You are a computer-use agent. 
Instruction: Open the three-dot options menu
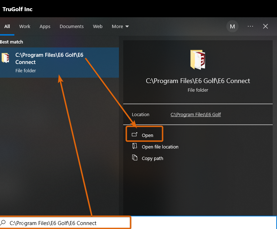(x=250, y=26)
